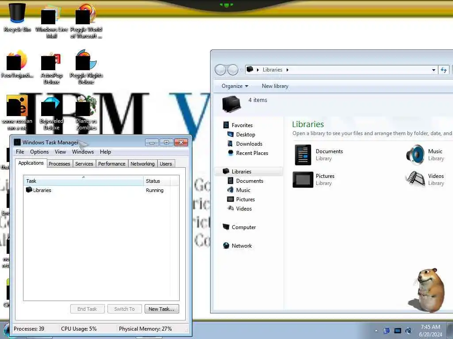Select Videos in the navigation pane tree
Image resolution: width=453 pixels, height=339 pixels.
(244, 208)
